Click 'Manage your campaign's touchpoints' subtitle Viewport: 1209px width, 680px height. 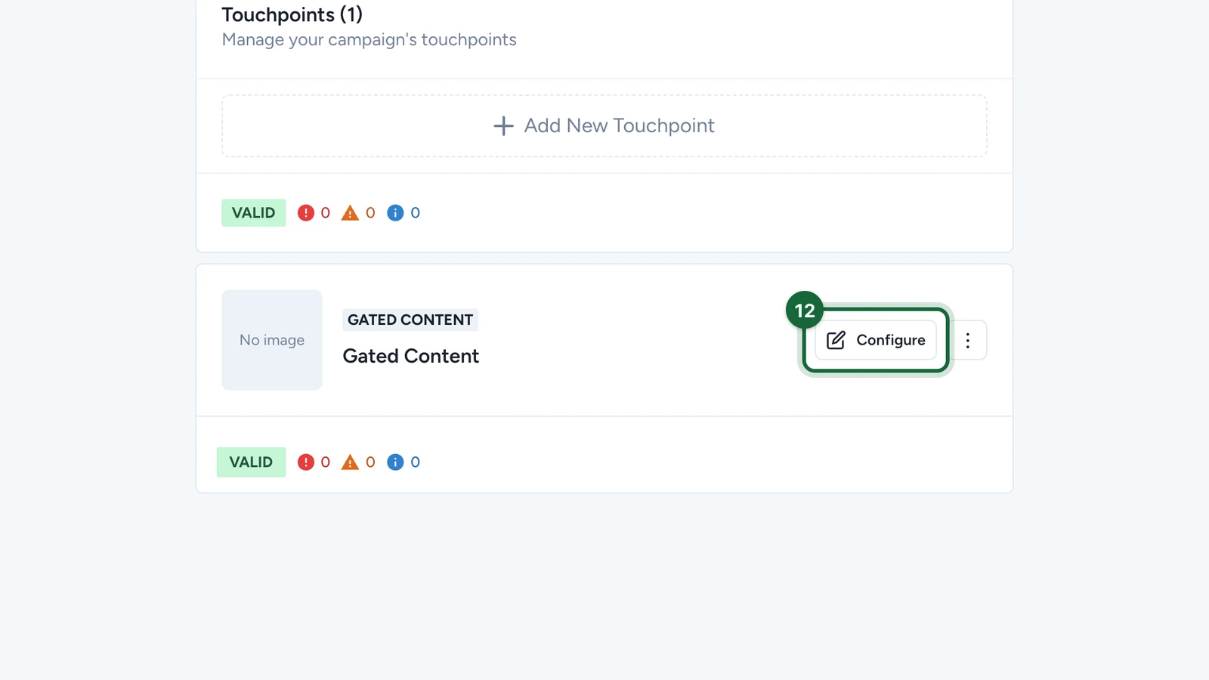click(370, 40)
